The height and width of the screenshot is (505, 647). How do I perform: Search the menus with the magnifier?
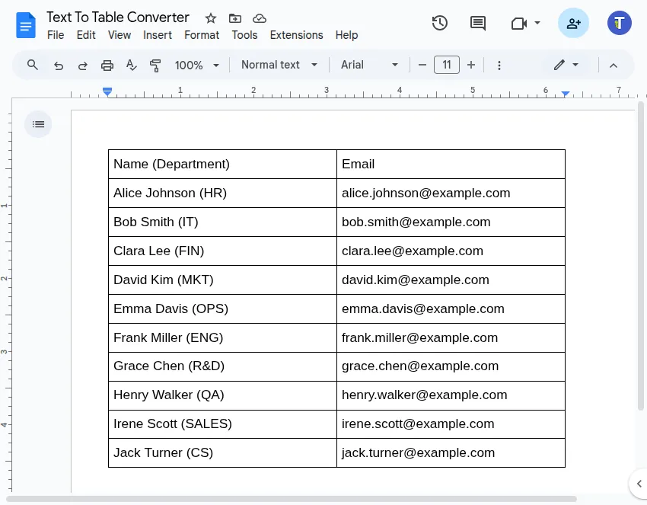tap(32, 65)
